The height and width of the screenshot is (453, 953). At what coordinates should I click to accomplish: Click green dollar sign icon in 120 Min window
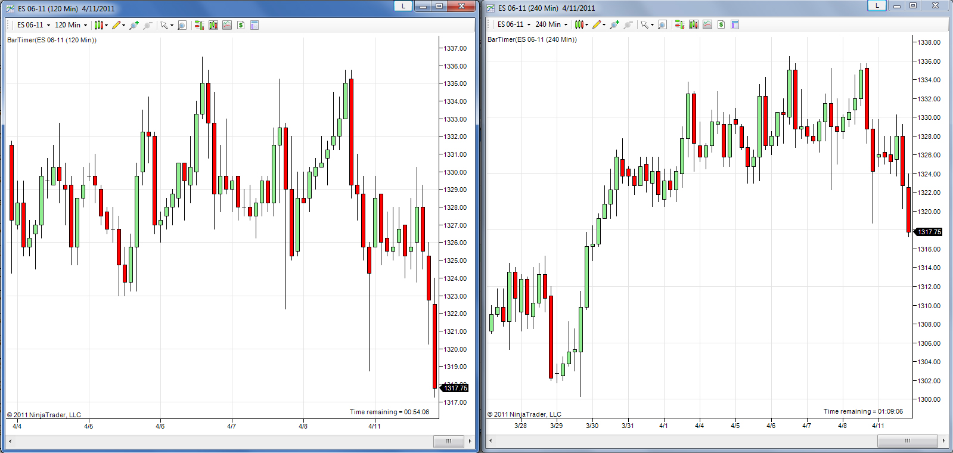point(241,25)
